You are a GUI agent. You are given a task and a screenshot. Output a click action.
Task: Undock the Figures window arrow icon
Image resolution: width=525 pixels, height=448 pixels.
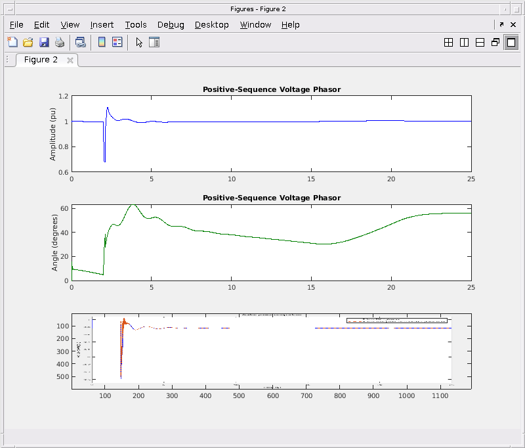(x=501, y=24)
